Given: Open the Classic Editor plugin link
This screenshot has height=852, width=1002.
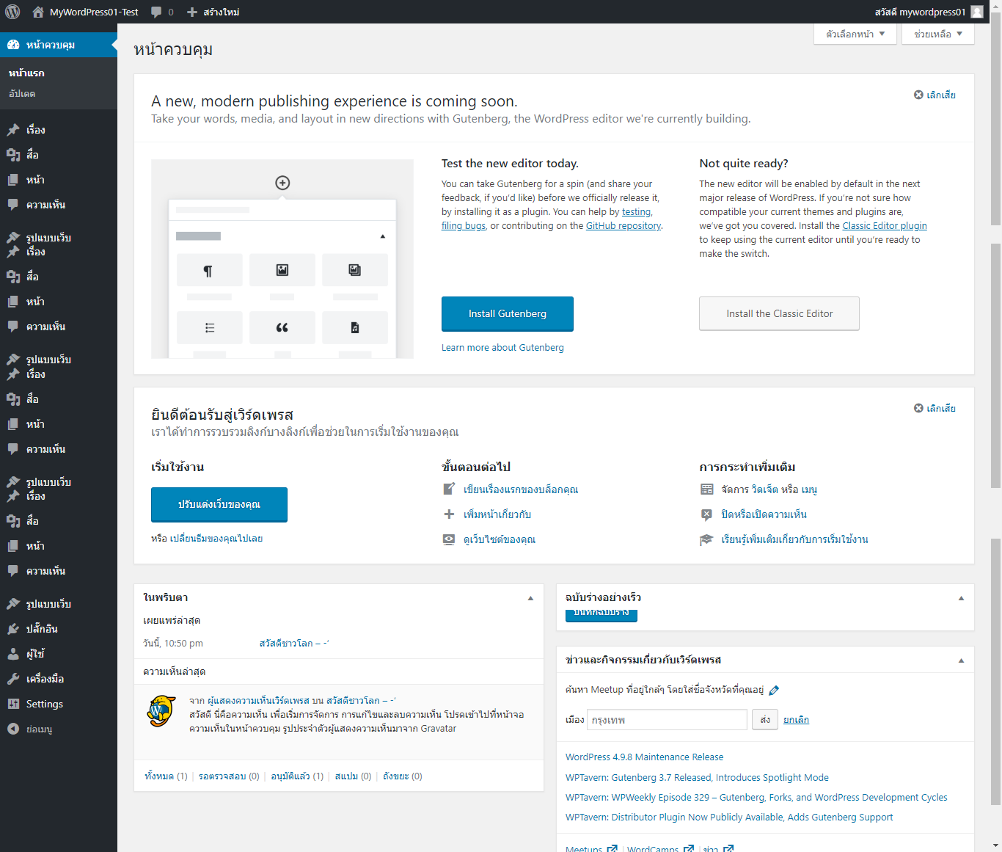Looking at the screenshot, I should (x=884, y=226).
